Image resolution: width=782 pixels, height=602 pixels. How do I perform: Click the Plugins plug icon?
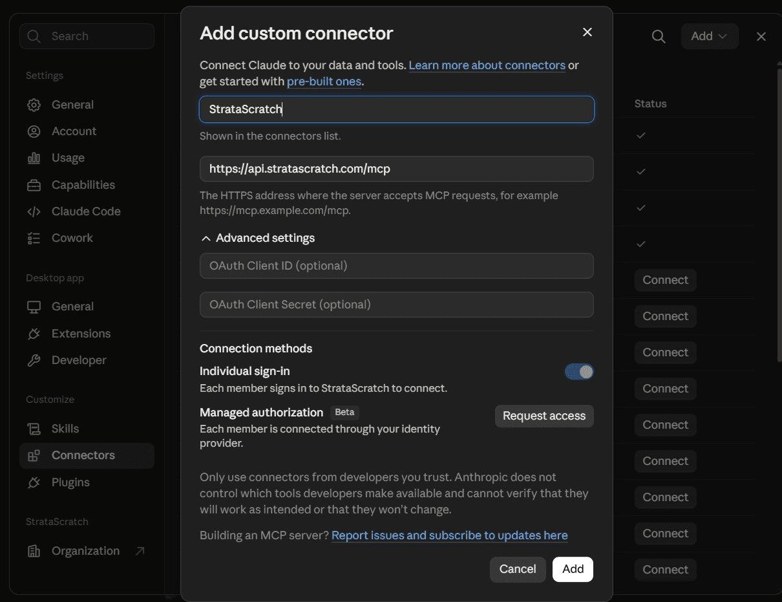click(x=34, y=482)
